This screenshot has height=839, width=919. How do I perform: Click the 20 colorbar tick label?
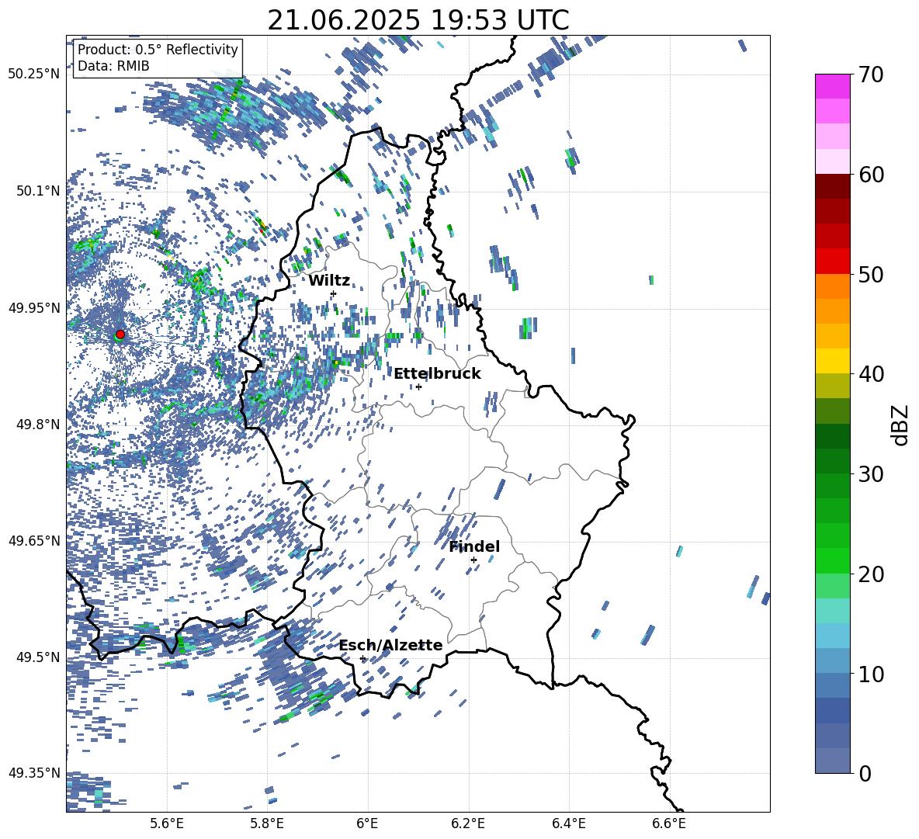(x=871, y=574)
